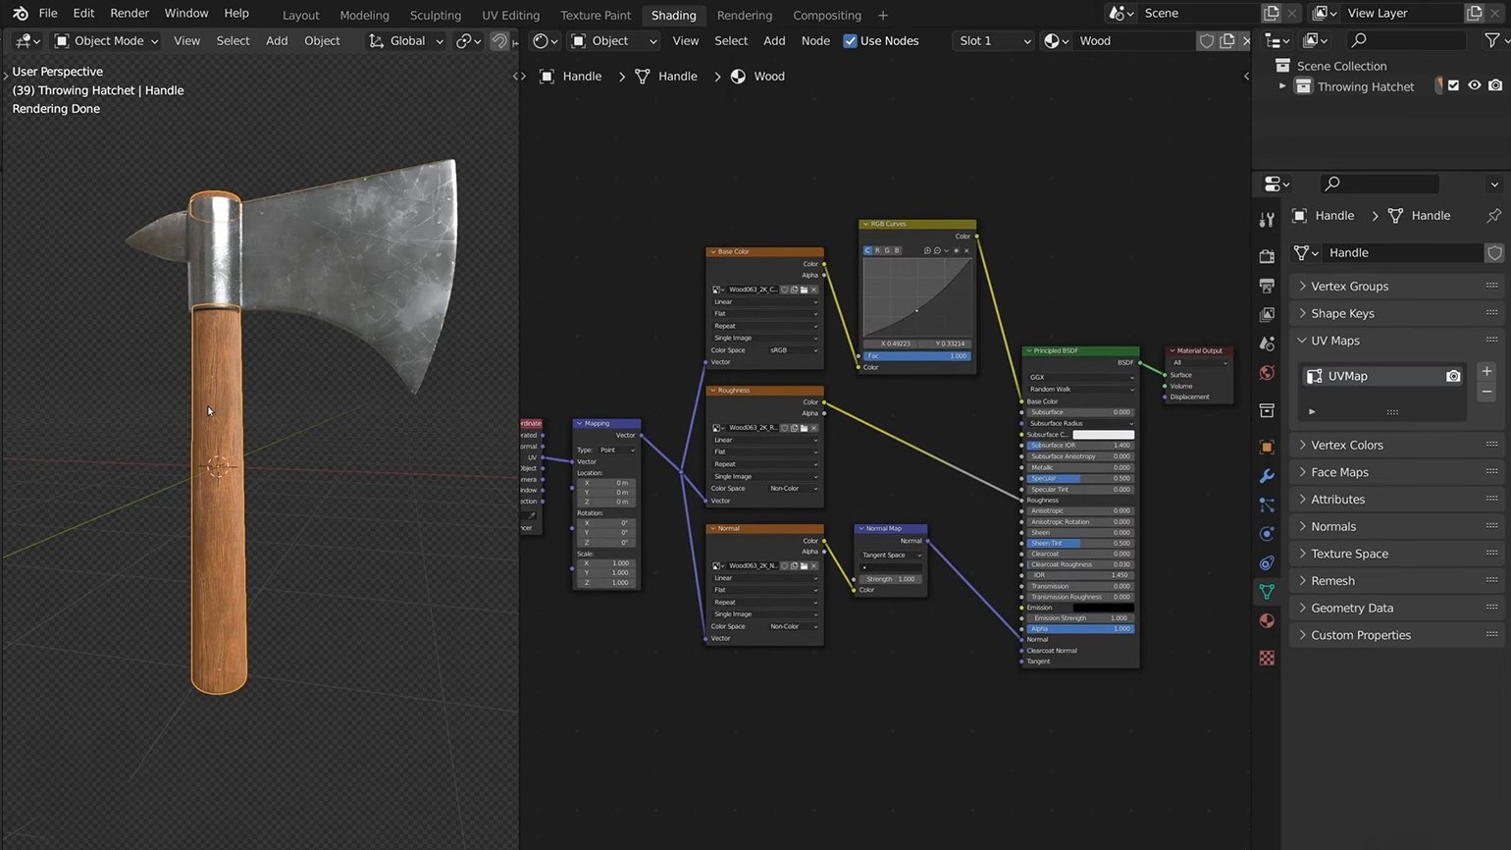1511x850 pixels.
Task: Open the Material properties tab
Action: pos(1267,620)
